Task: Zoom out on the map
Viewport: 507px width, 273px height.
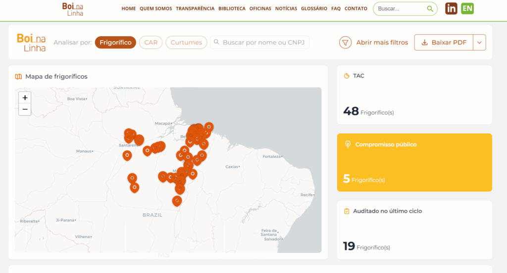Action: [x=25, y=109]
